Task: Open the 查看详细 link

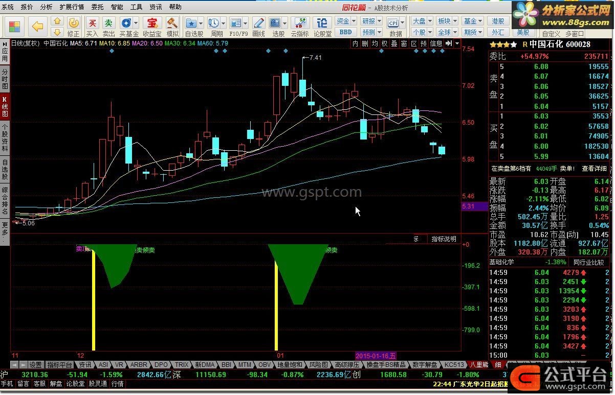Action: 594,168
